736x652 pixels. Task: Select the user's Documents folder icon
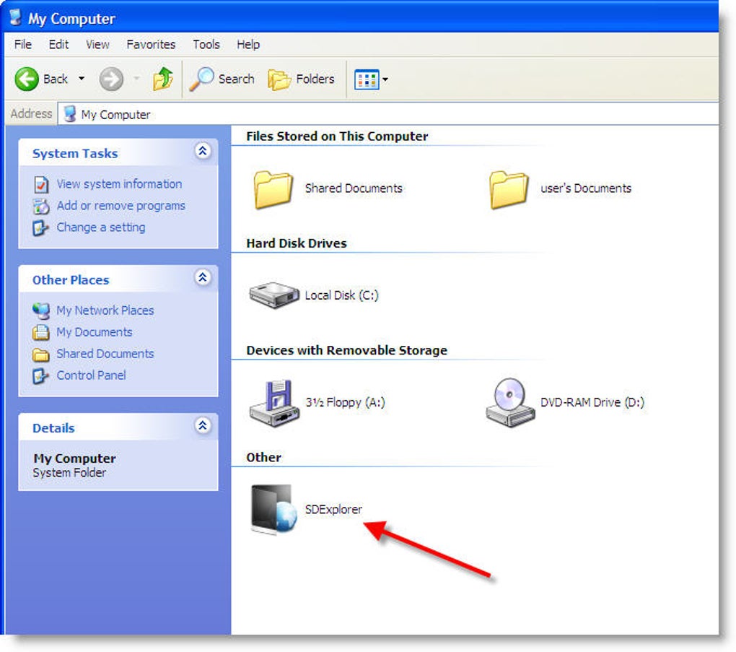pos(509,189)
